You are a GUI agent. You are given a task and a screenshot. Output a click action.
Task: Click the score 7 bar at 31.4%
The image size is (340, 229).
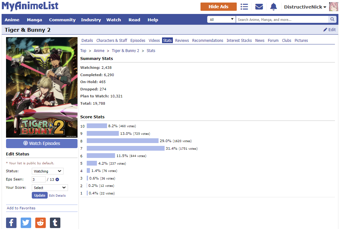point(126,148)
